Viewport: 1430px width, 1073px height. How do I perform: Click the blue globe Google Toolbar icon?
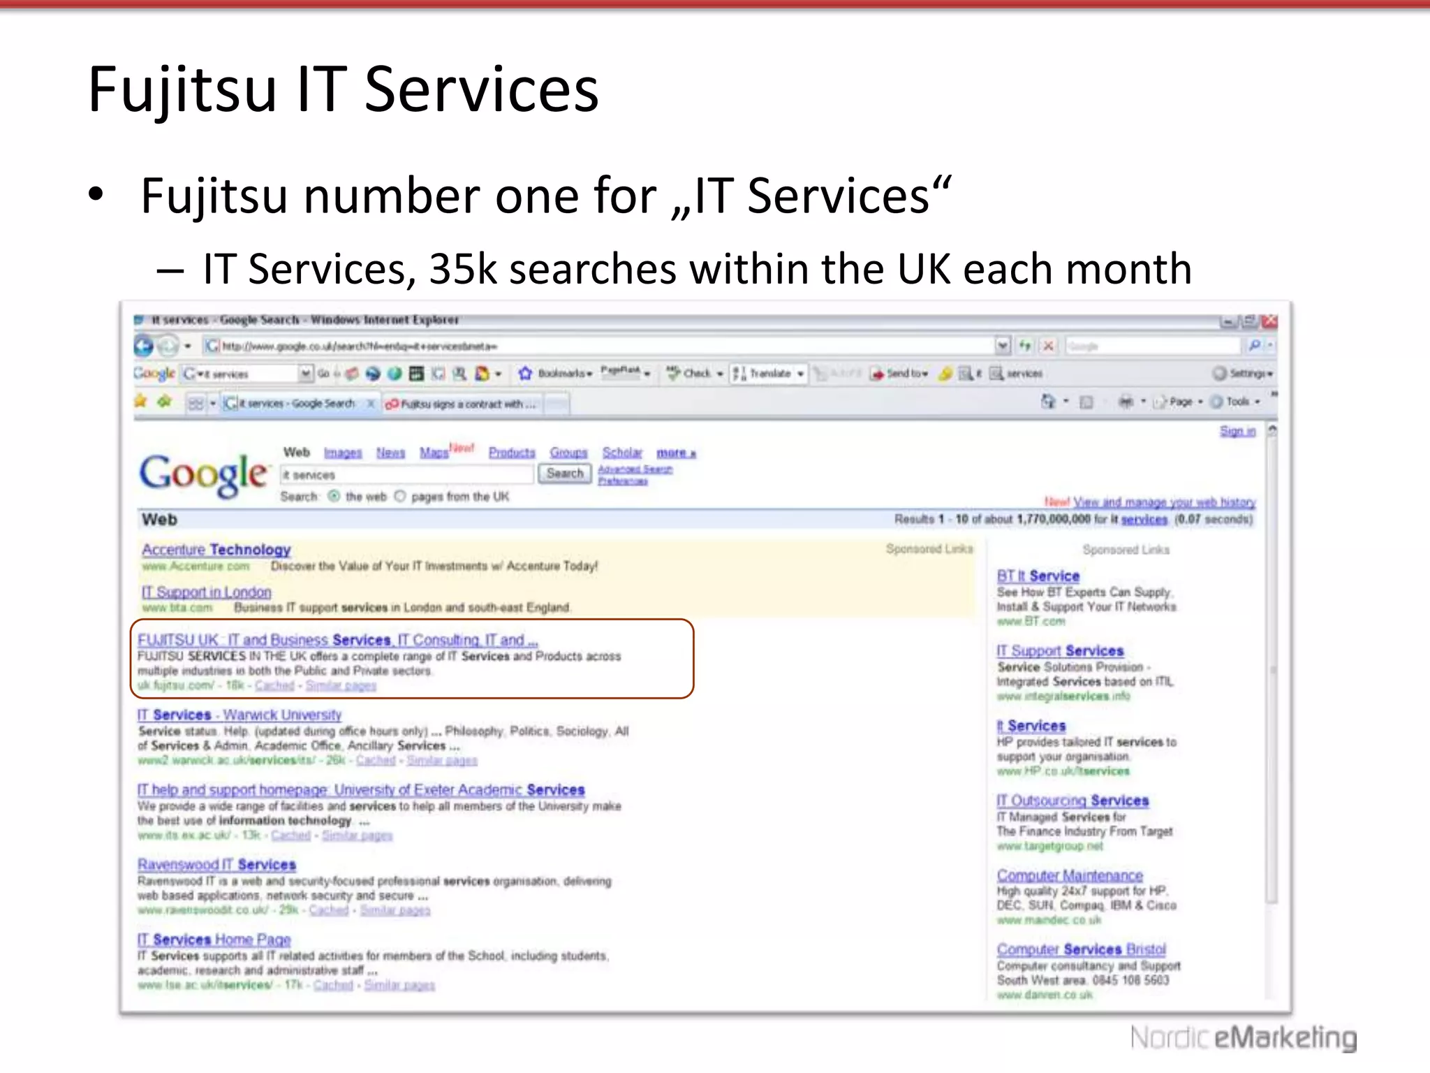(373, 374)
